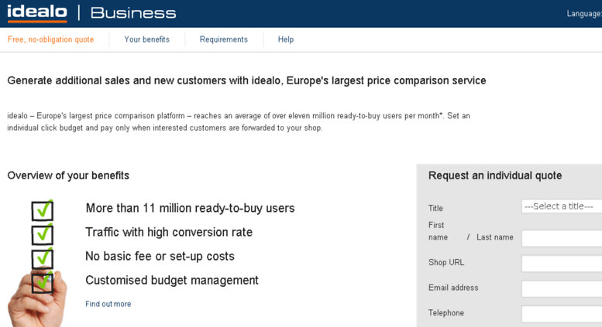Click the 'Request an individual quote' heading
The height and width of the screenshot is (327, 602).
tap(495, 175)
